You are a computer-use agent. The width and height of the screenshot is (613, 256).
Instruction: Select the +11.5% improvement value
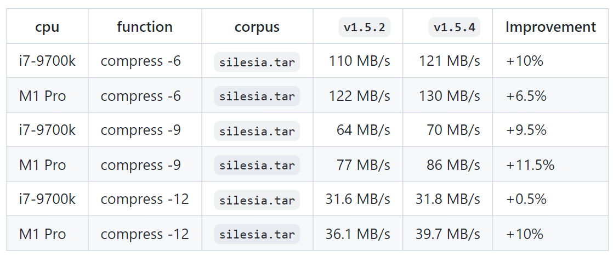[x=530, y=165]
